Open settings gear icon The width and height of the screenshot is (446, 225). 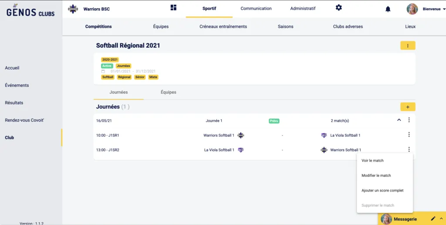pyautogui.click(x=338, y=8)
